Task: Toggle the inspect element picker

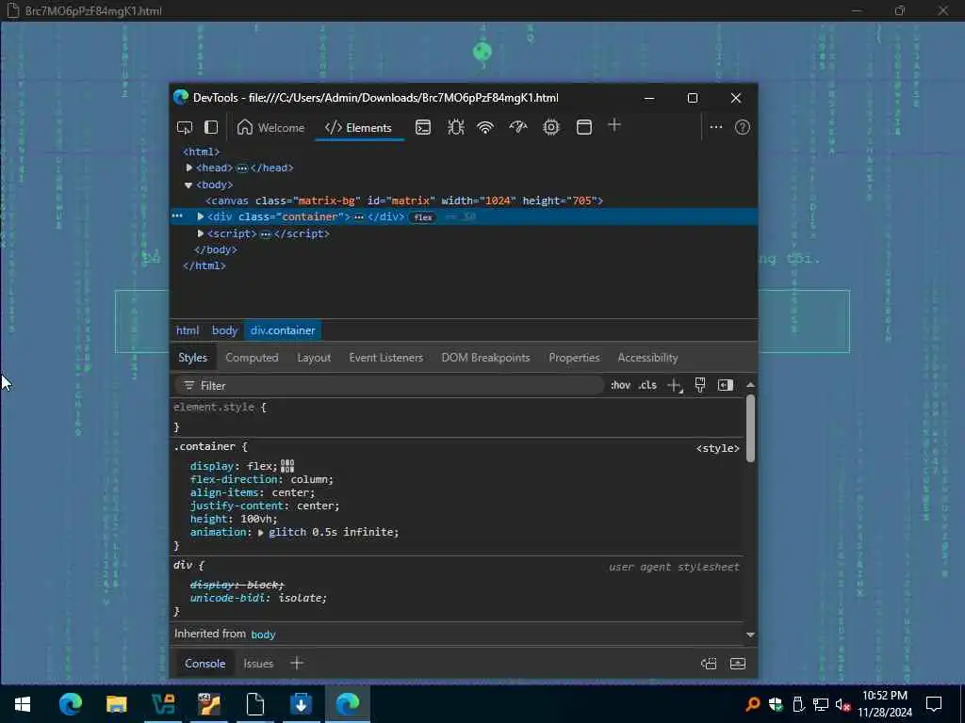Action: point(184,127)
